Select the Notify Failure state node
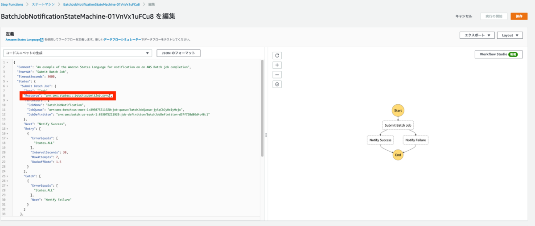 [416, 140]
